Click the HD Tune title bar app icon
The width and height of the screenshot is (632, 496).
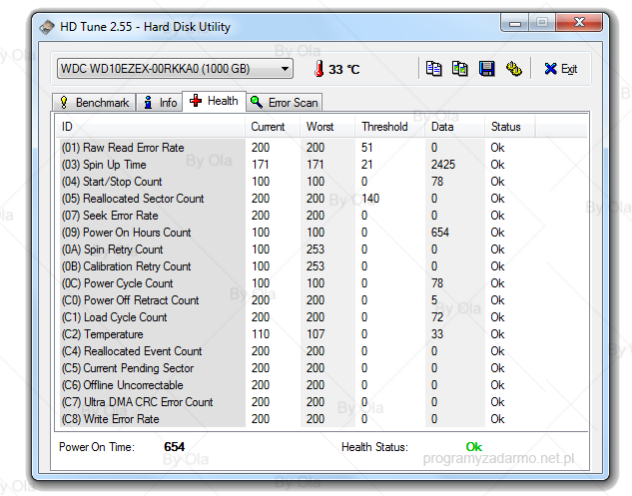(47, 27)
